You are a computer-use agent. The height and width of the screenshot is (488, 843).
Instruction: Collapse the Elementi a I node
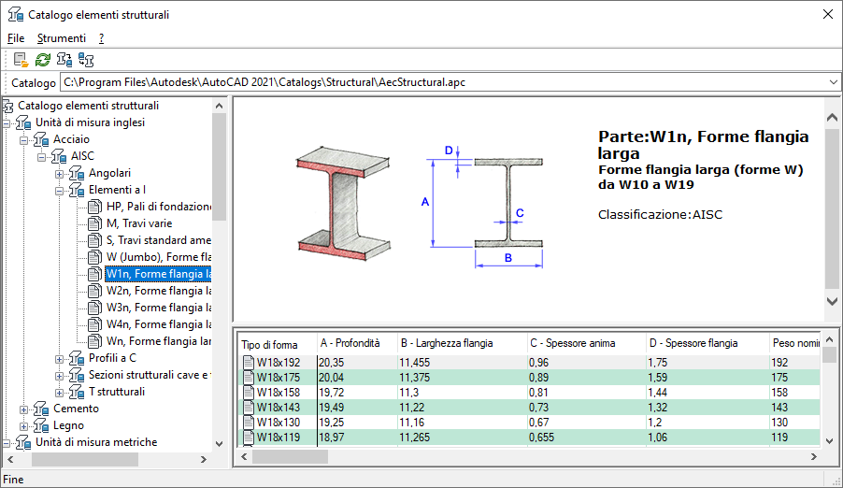tap(59, 191)
